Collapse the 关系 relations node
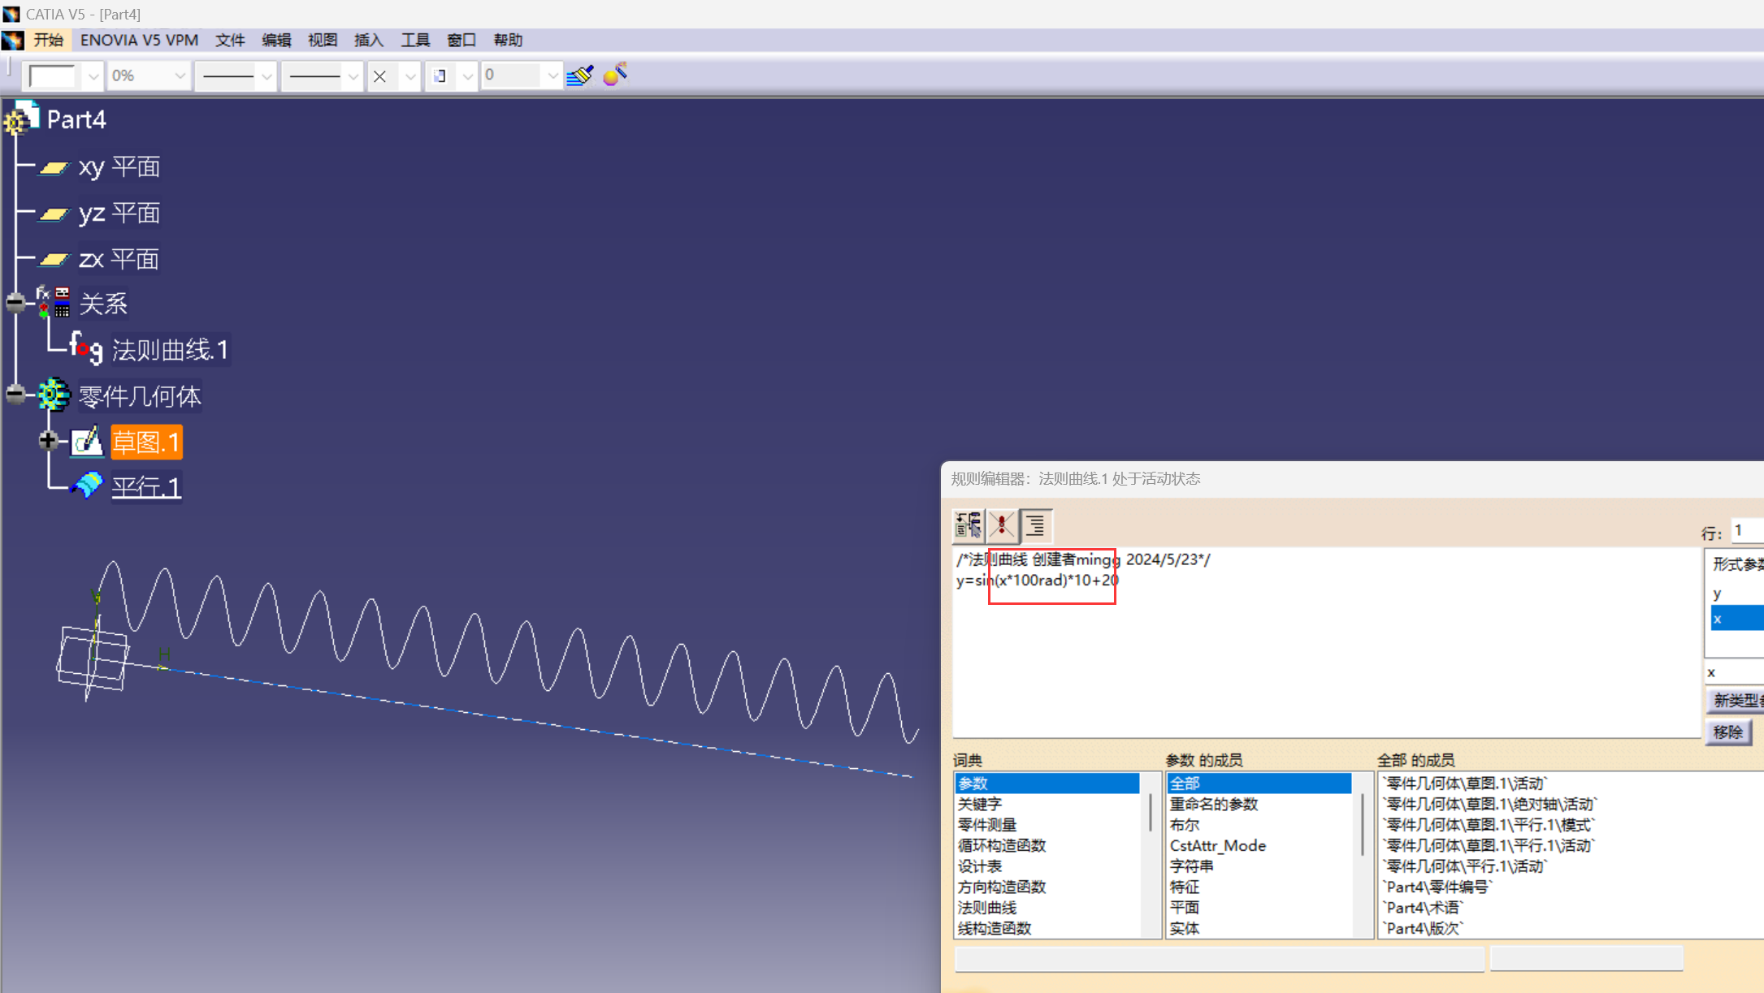The width and height of the screenshot is (1764, 993). pyautogui.click(x=15, y=303)
